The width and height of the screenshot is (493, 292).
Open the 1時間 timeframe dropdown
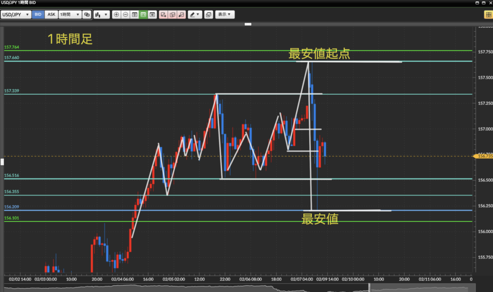pos(69,15)
